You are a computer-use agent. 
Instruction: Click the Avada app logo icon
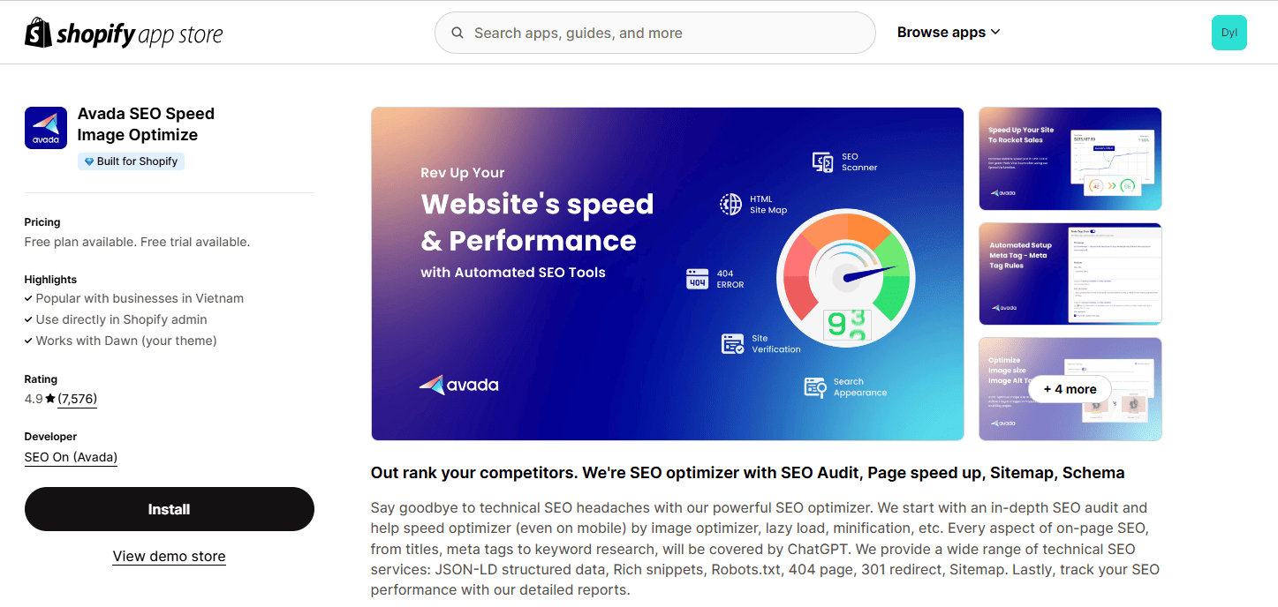(46, 128)
